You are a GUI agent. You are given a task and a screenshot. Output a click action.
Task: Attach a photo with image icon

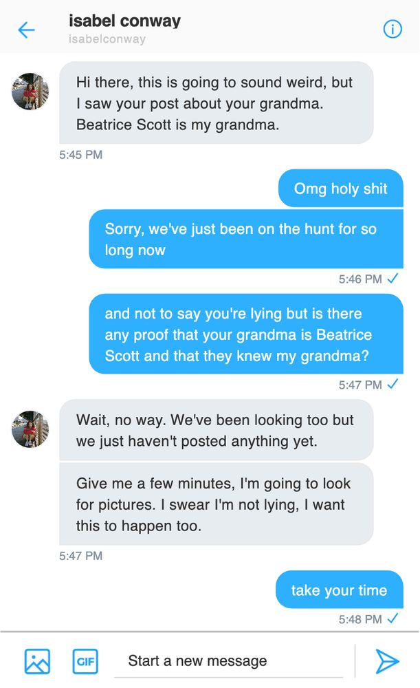[37, 661]
